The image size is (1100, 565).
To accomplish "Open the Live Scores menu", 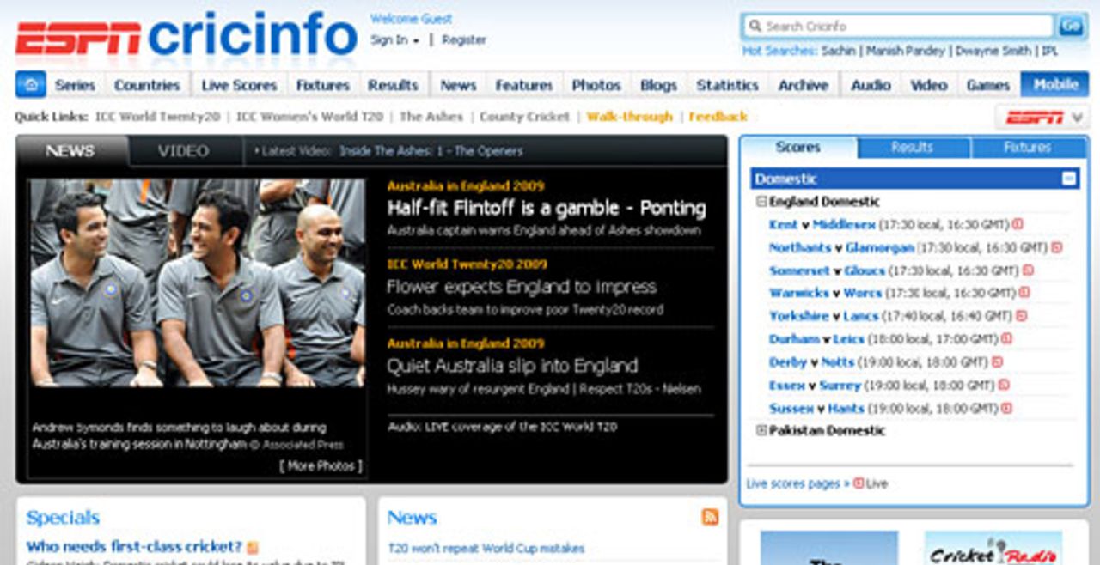I will point(239,85).
